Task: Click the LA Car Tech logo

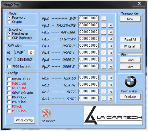Action: click(x=113, y=115)
